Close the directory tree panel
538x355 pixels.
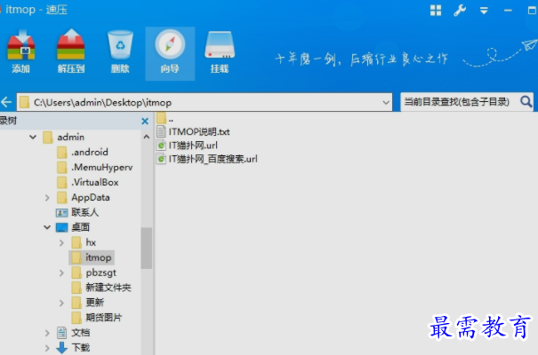point(145,121)
